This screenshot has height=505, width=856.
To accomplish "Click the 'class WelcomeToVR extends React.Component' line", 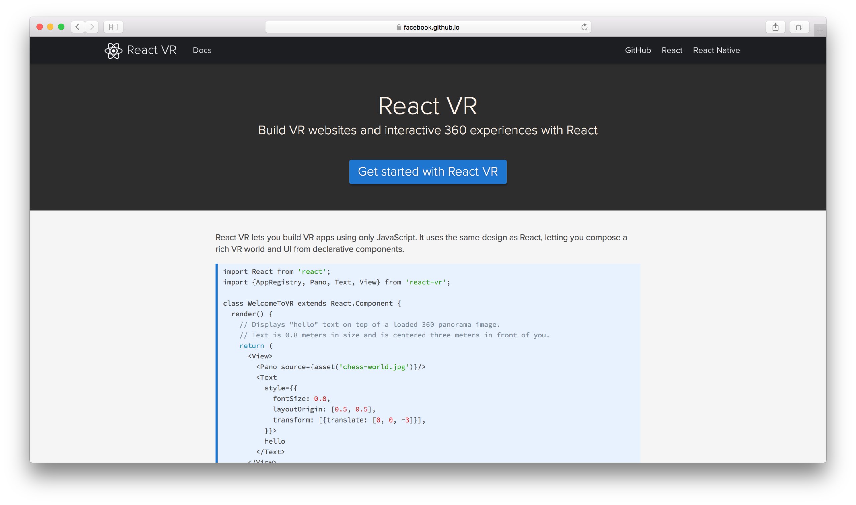I will click(x=312, y=303).
